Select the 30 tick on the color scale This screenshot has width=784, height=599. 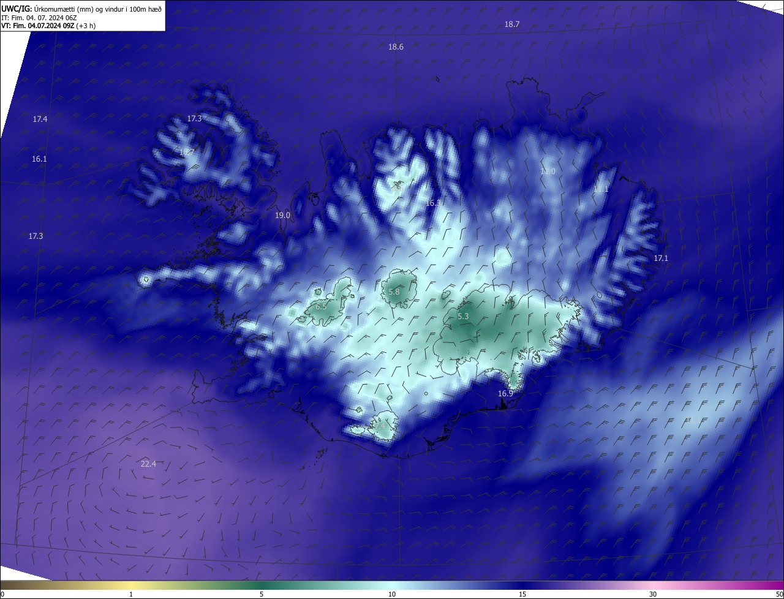[x=653, y=594]
